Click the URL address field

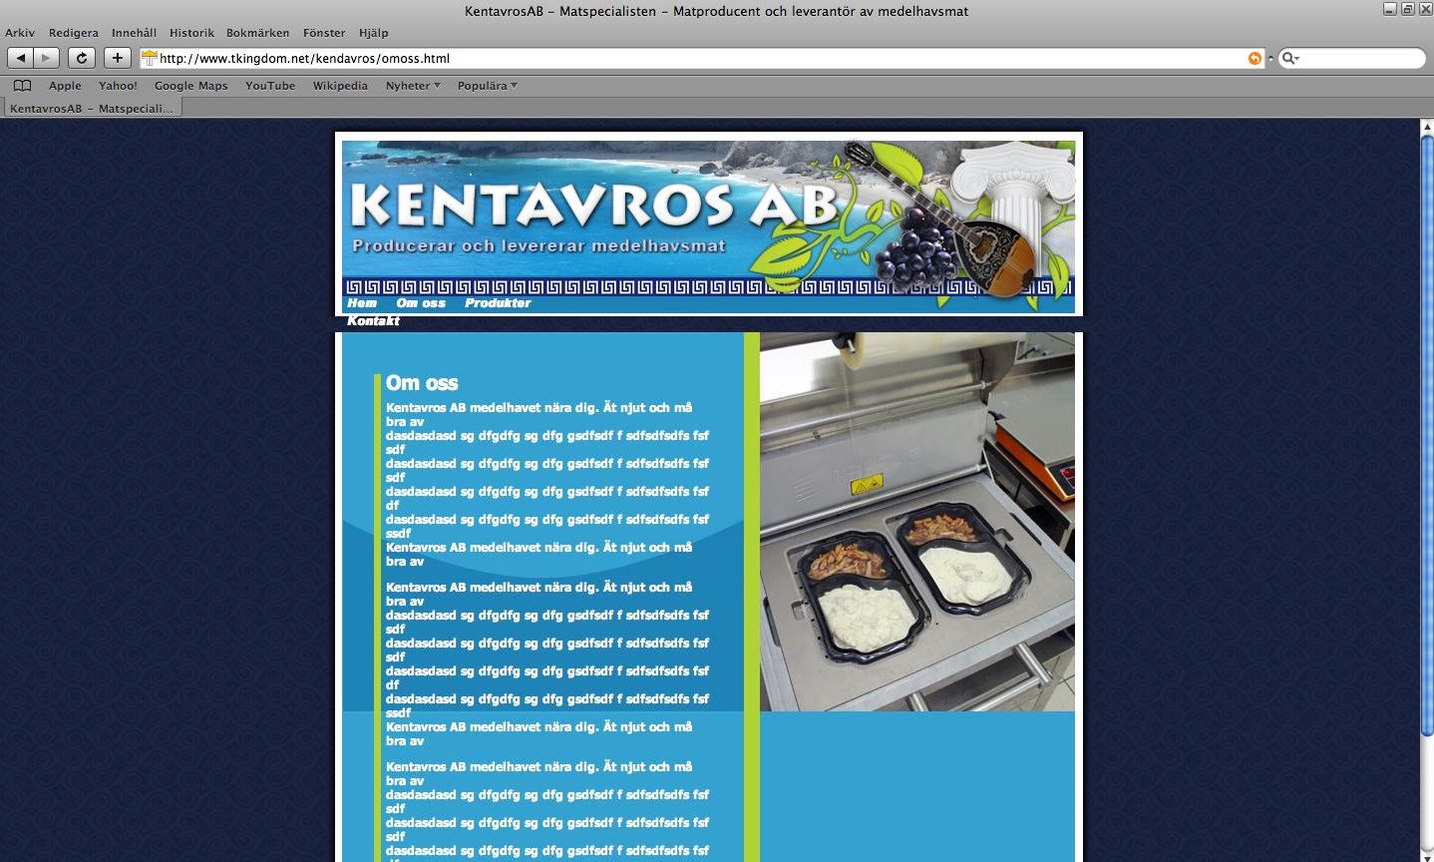tap(703, 58)
